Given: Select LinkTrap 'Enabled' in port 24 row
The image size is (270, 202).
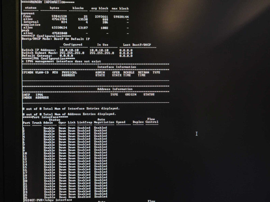Looking at the screenshot, I should [x=84, y=191].
